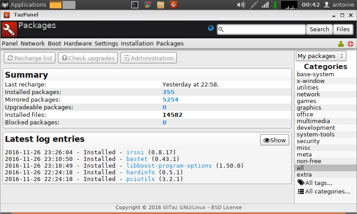Click the network plug icon in tray
357x214 pixels.
[254, 5]
